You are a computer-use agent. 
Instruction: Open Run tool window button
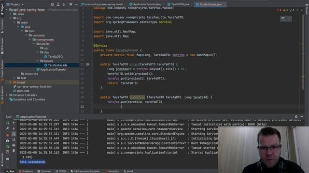click(10, 171)
